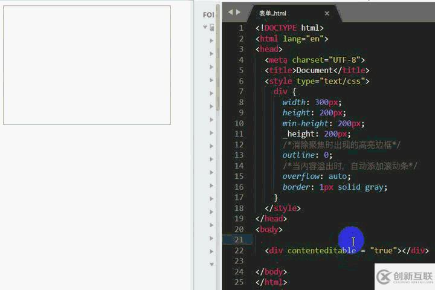Click the charset="UTF-8" attribute
This screenshot has width=435, height=290.
(326, 60)
